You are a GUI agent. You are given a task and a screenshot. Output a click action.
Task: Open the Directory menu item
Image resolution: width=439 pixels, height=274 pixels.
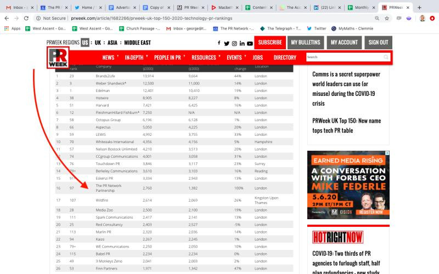tap(285, 58)
